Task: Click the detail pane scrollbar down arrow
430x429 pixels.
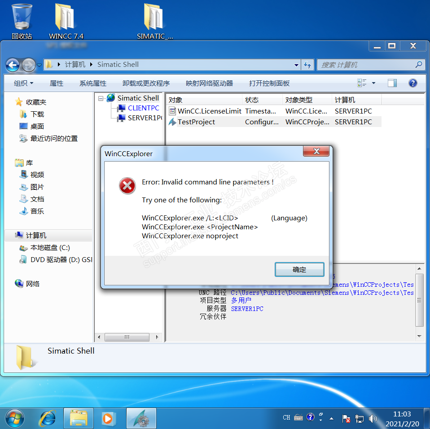Action: coord(419,337)
